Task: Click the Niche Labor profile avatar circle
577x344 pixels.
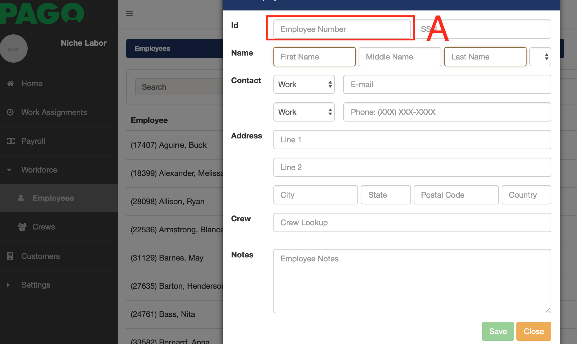Action: (14, 48)
